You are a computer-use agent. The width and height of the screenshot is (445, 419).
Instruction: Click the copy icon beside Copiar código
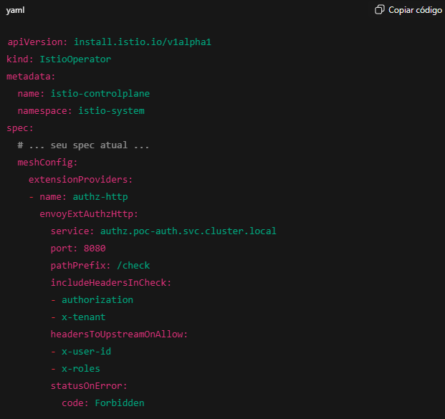click(380, 10)
